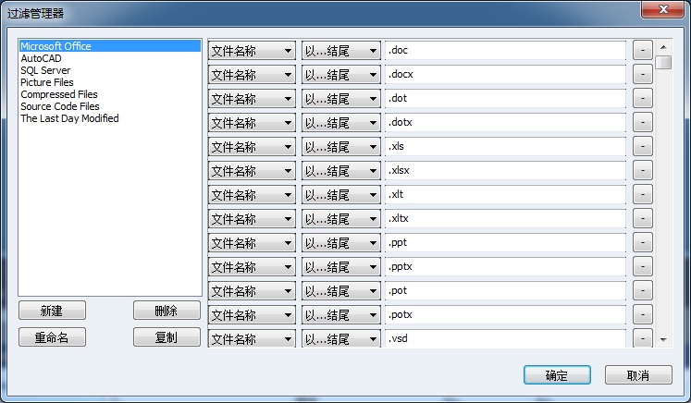This screenshot has width=691, height=403.
Task: Cancel with the 取消 button
Action: click(638, 375)
